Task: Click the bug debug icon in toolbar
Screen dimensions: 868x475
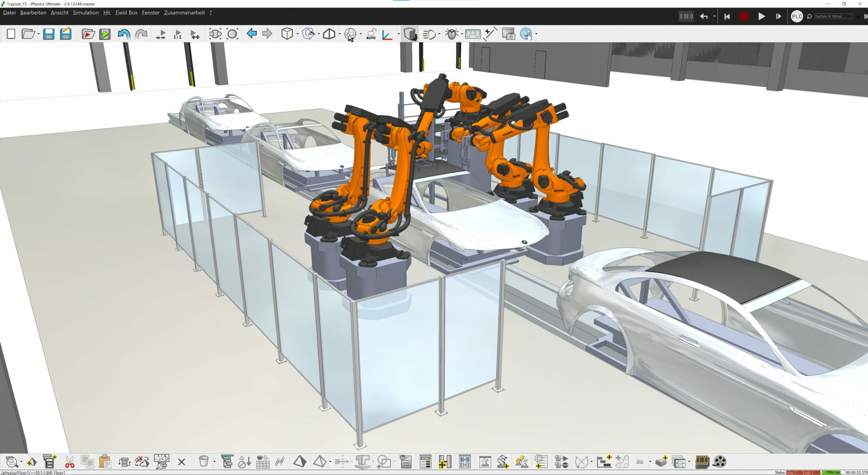Action: (x=451, y=34)
